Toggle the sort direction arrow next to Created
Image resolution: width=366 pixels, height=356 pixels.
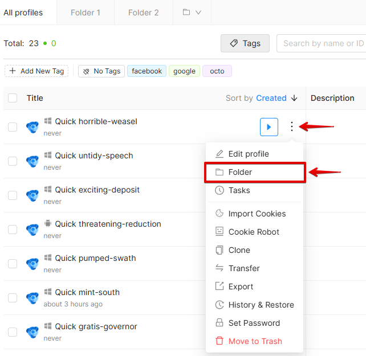pos(294,98)
